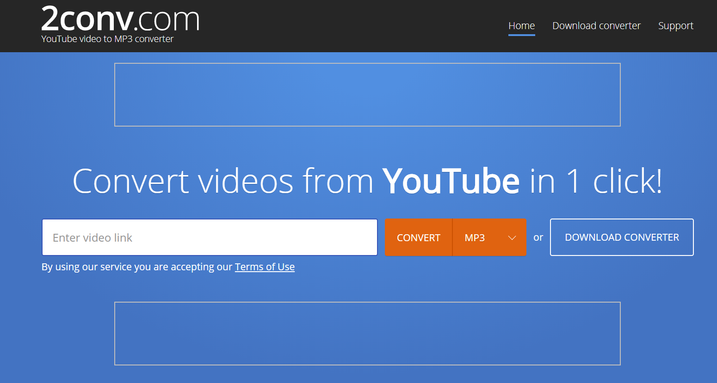
Task: Open the Terms of Use link
Action: point(265,267)
